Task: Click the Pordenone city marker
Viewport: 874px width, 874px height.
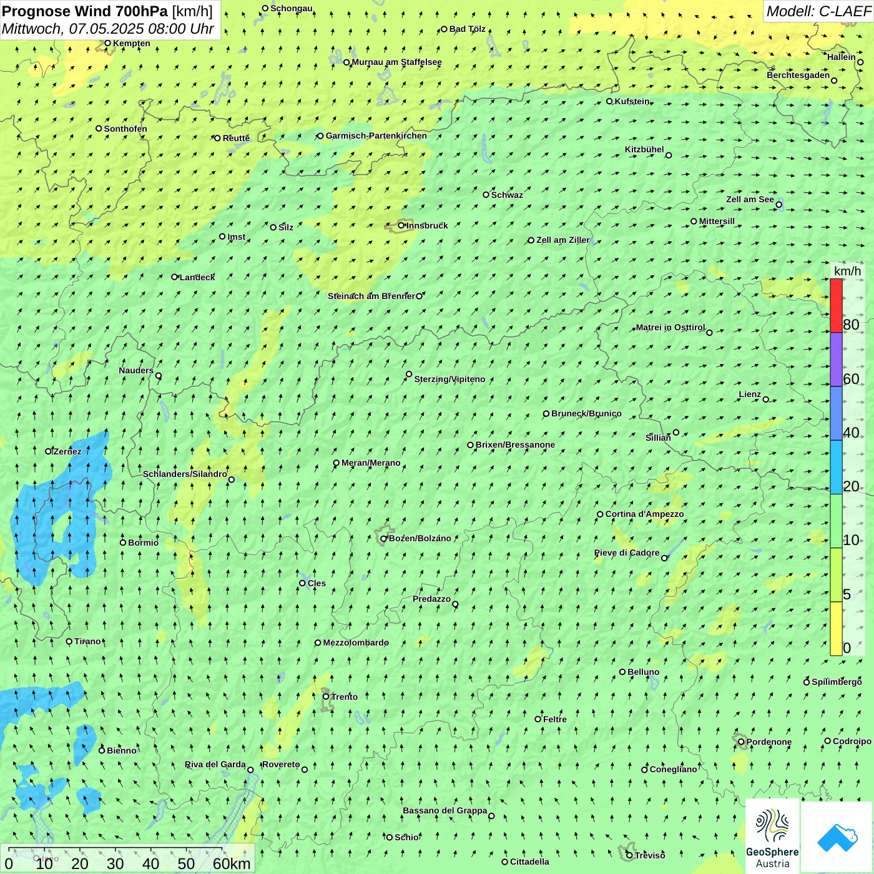Action: pos(741,742)
